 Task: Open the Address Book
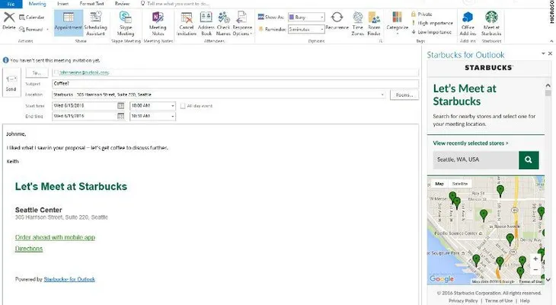[206, 23]
